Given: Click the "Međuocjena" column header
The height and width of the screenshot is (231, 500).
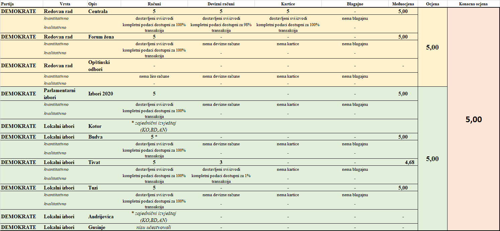Looking at the screenshot, I should point(403,4).
